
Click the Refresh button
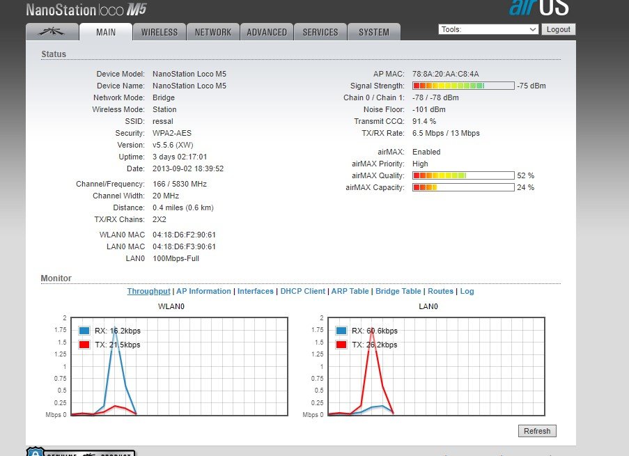point(537,431)
